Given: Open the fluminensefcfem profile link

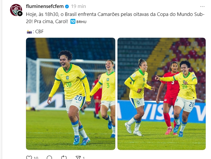Looking at the screenshot, I should [x=45, y=6].
